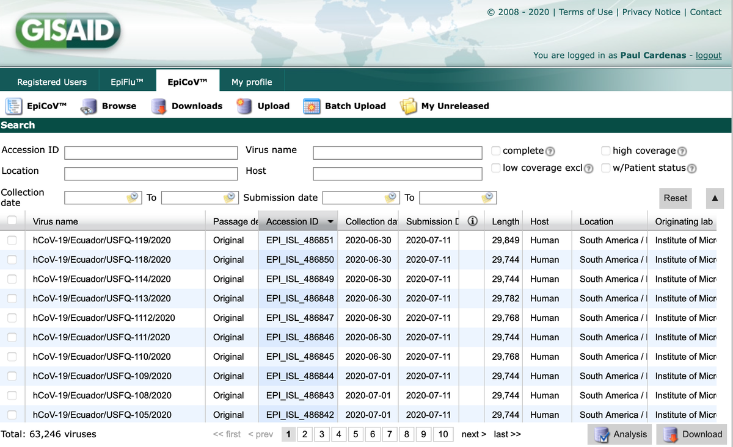733x447 pixels.
Task: Open the Contact link
Action: pyautogui.click(x=706, y=12)
